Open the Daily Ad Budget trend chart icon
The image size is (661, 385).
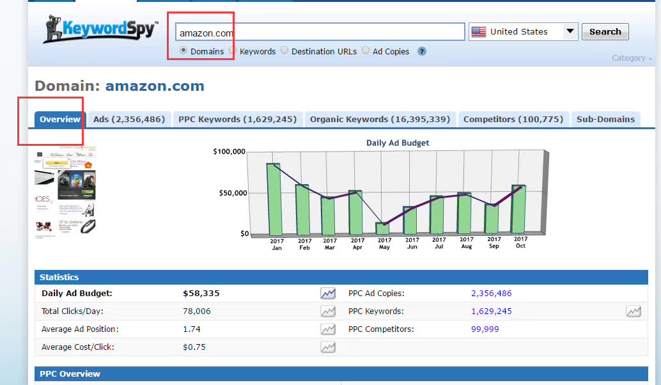click(x=327, y=293)
